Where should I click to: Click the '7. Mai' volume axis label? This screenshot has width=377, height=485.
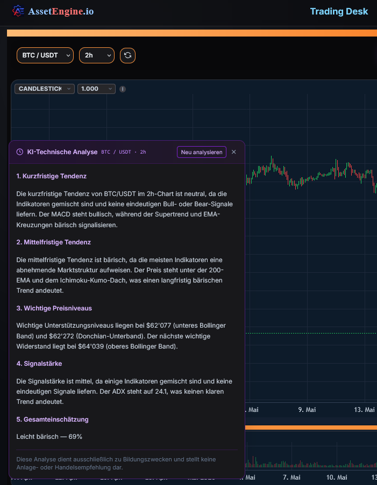pyautogui.click(x=291, y=477)
